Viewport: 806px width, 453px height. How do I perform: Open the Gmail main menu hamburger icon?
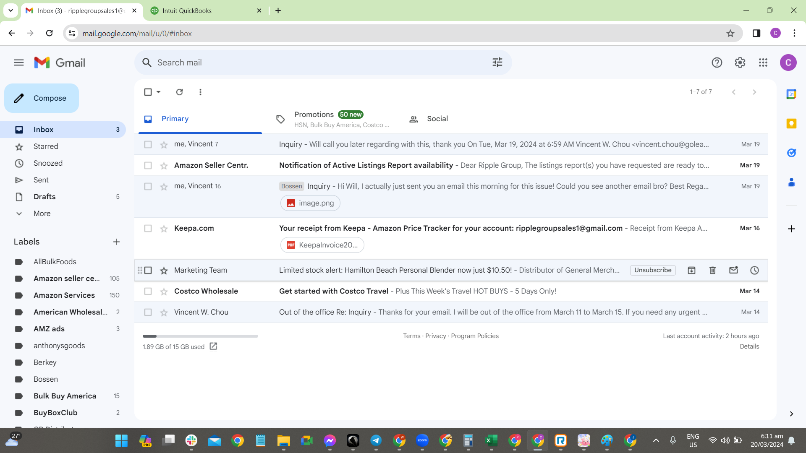(x=19, y=63)
